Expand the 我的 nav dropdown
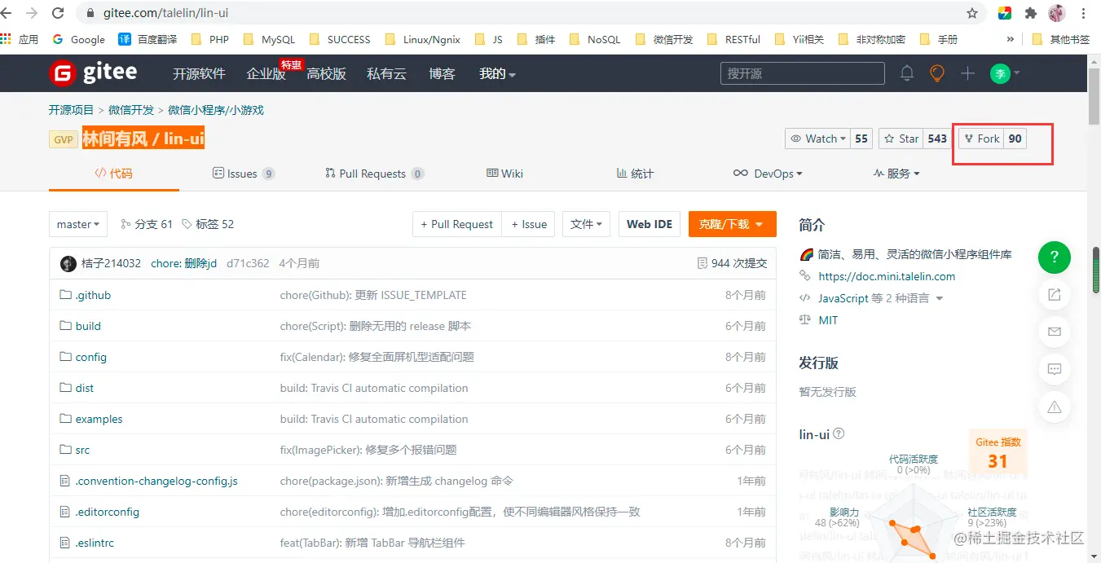1101x563 pixels. click(498, 73)
